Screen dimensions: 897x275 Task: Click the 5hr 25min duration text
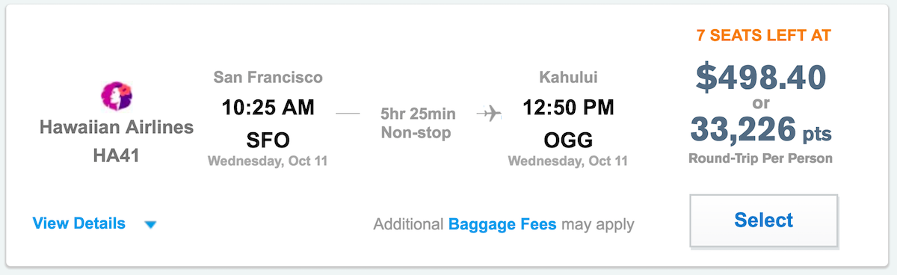[417, 114]
